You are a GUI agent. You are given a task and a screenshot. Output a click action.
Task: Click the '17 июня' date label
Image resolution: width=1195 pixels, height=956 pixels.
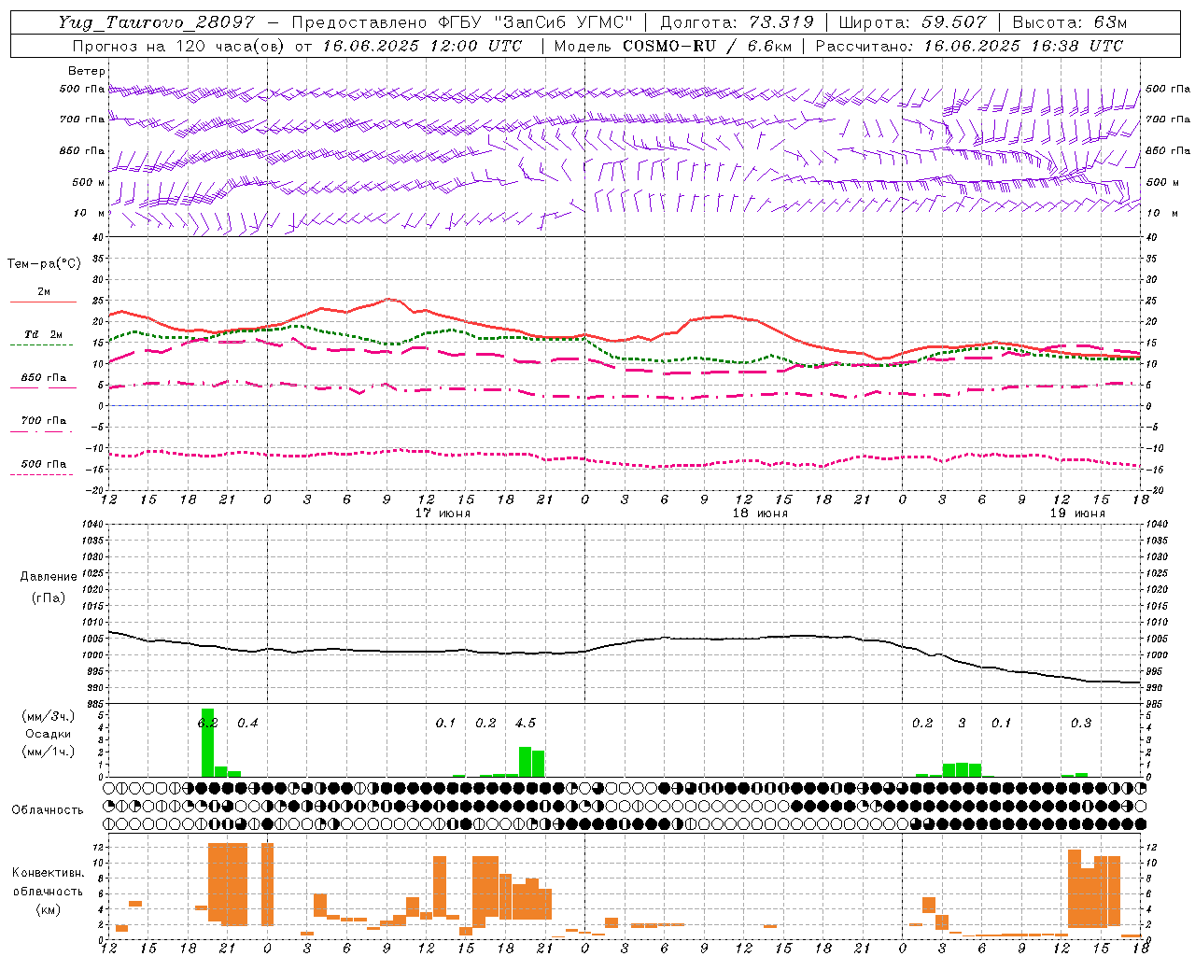pos(443,513)
